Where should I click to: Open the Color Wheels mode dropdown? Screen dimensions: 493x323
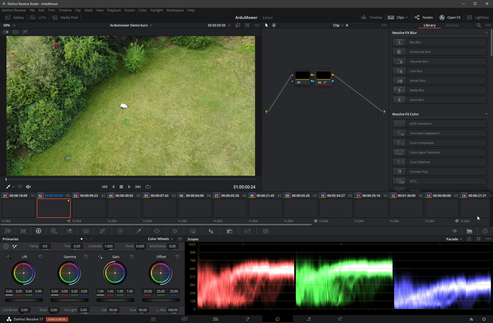point(160,239)
